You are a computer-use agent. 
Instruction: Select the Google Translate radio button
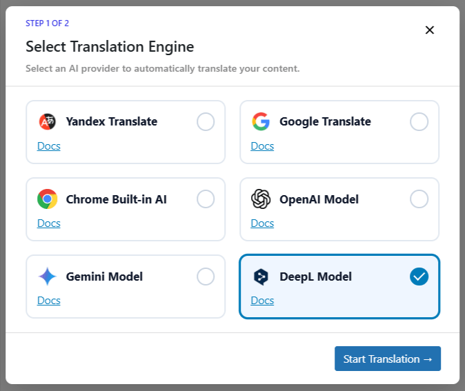(x=419, y=122)
